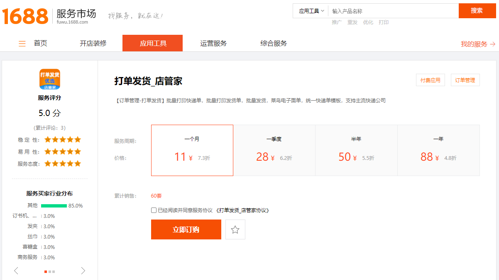Click the 服务市场 title text

[76, 14]
